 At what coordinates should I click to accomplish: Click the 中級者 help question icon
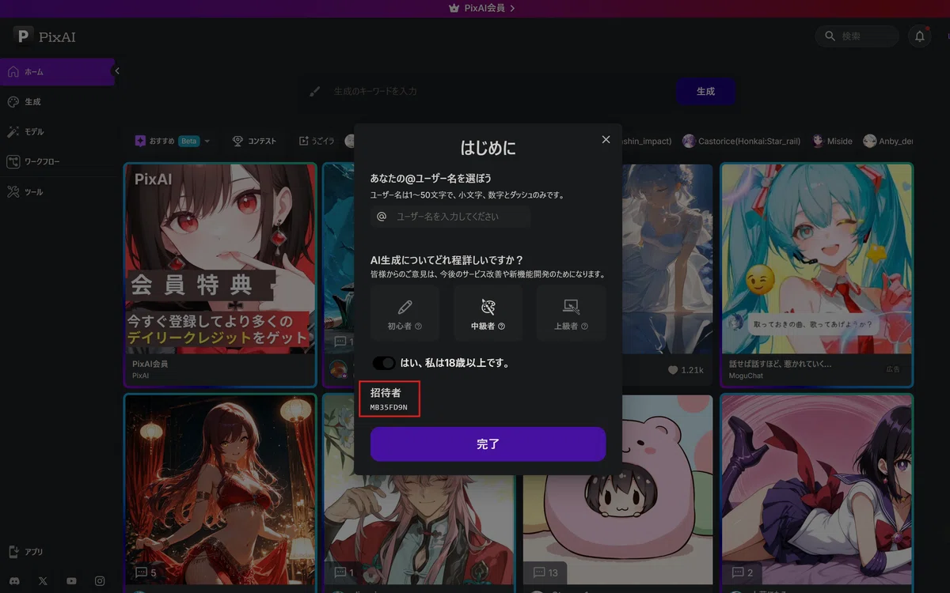502,326
